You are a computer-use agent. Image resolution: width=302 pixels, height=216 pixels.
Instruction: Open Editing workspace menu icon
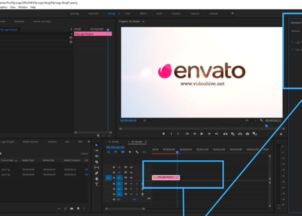tap(119, 13)
